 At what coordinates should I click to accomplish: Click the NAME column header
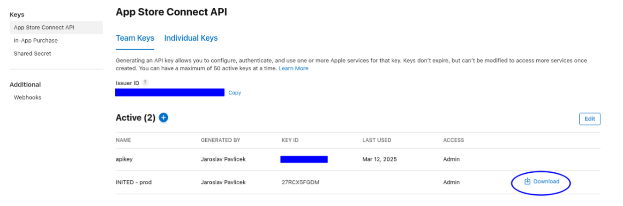coord(123,140)
